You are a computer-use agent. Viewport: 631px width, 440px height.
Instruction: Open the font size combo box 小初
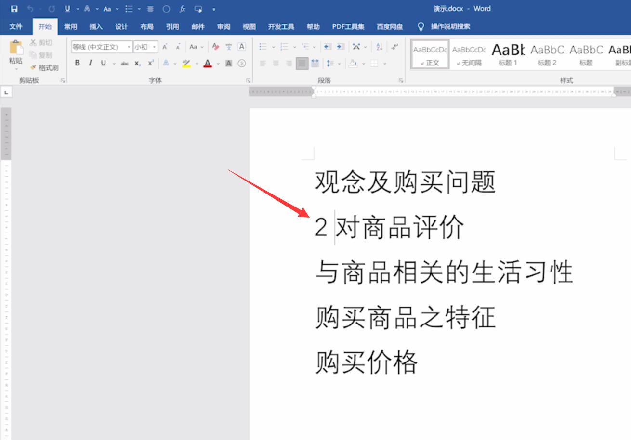click(145, 47)
